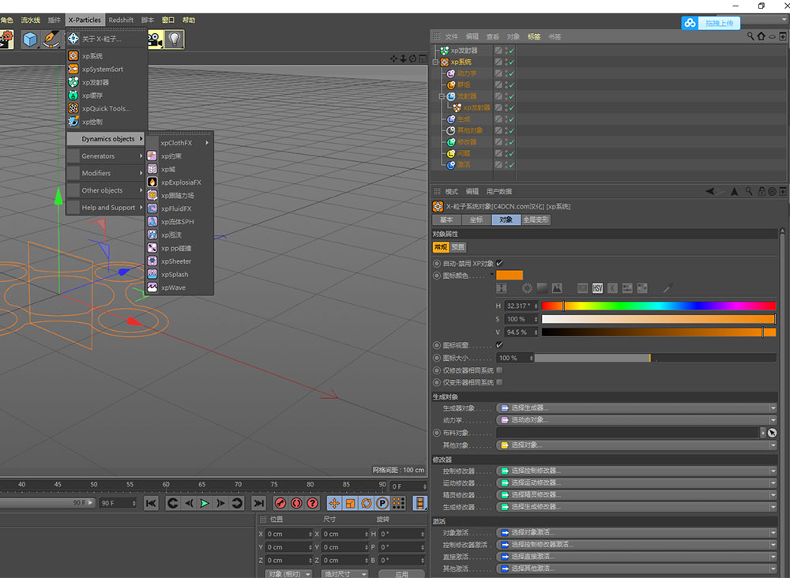This screenshot has height=578, width=790.
Task: Switch to the 全局变形 tab
Action: [x=536, y=220]
